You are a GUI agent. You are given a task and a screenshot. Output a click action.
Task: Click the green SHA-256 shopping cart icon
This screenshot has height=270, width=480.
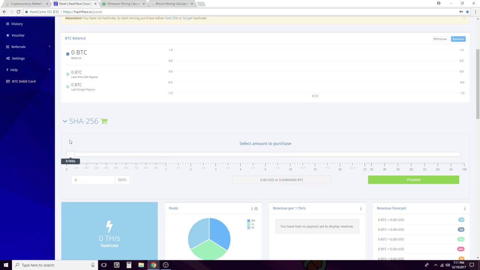[104, 121]
